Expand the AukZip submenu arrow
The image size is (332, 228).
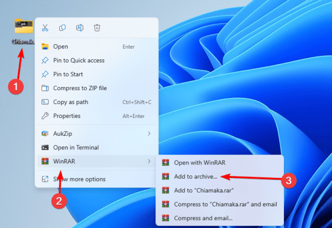click(x=149, y=133)
